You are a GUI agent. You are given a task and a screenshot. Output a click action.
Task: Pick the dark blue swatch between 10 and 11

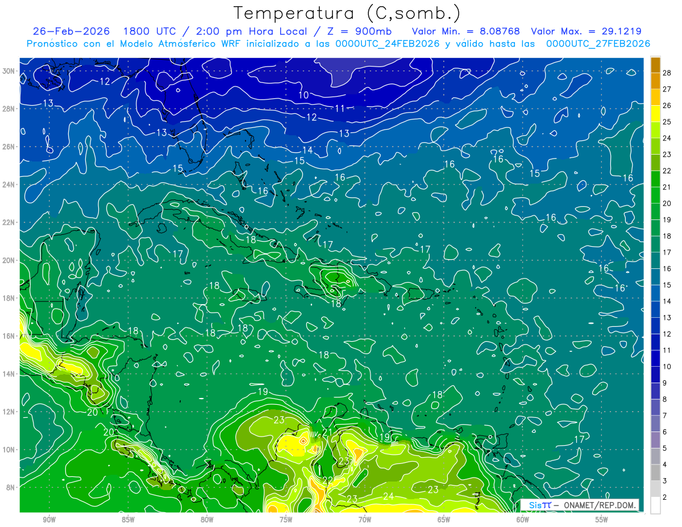pos(655,358)
